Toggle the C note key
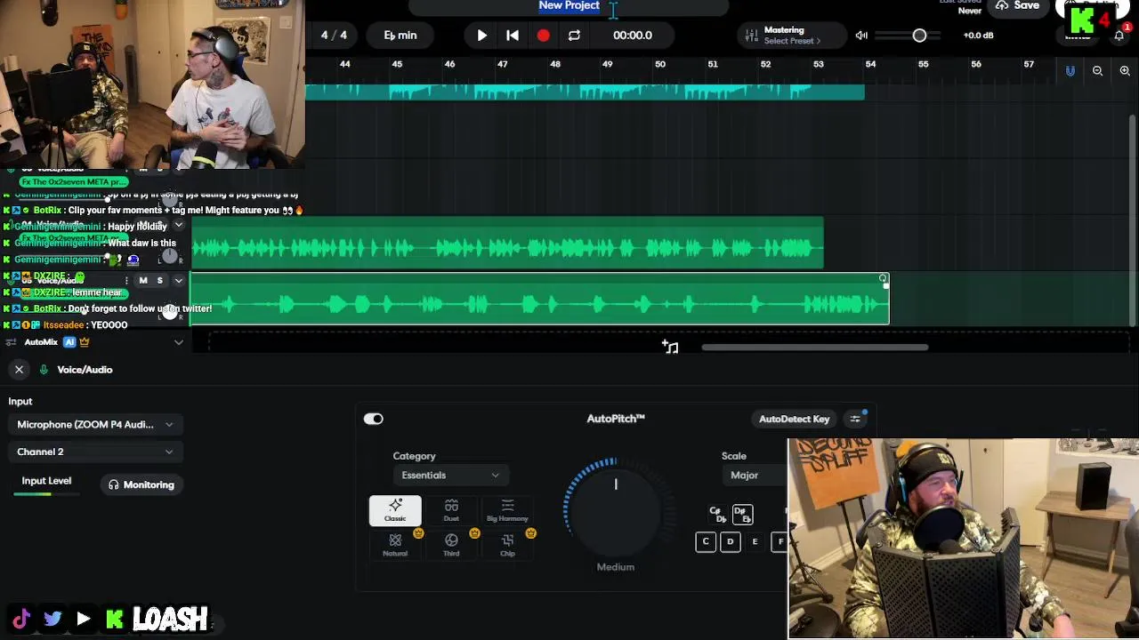 [x=706, y=541]
